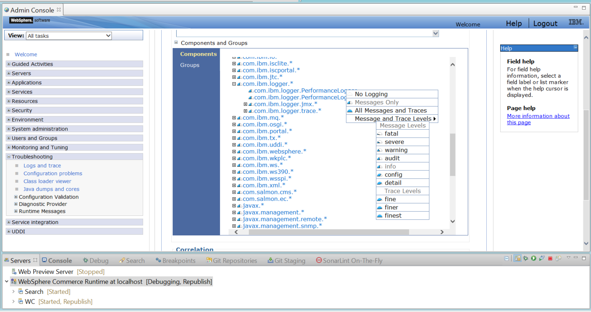Collapse the com.ibm.logger.* node
Screen dimensions: 591x312
(x=234, y=83)
